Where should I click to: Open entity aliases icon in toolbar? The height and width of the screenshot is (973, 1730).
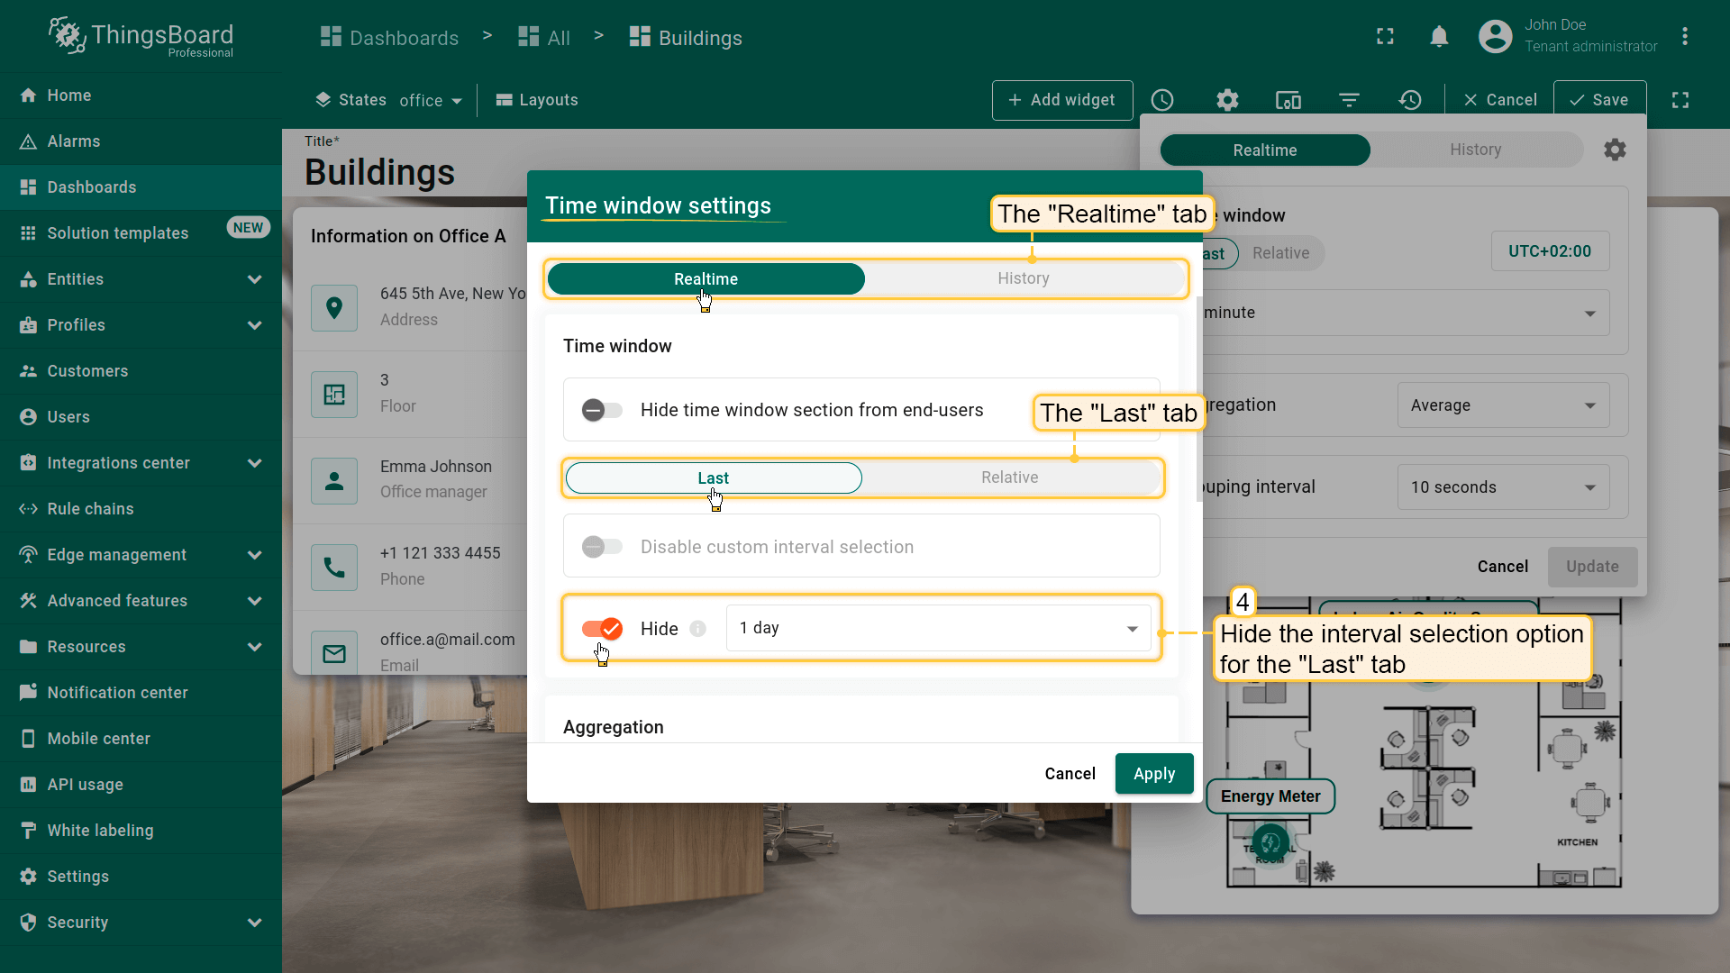pyautogui.click(x=1288, y=100)
